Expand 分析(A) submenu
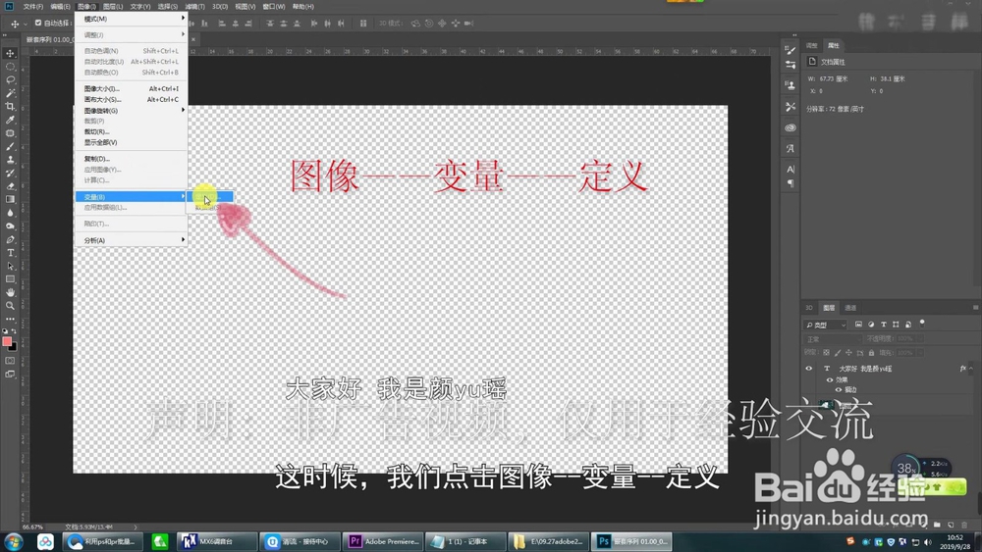The width and height of the screenshot is (982, 552). [131, 240]
